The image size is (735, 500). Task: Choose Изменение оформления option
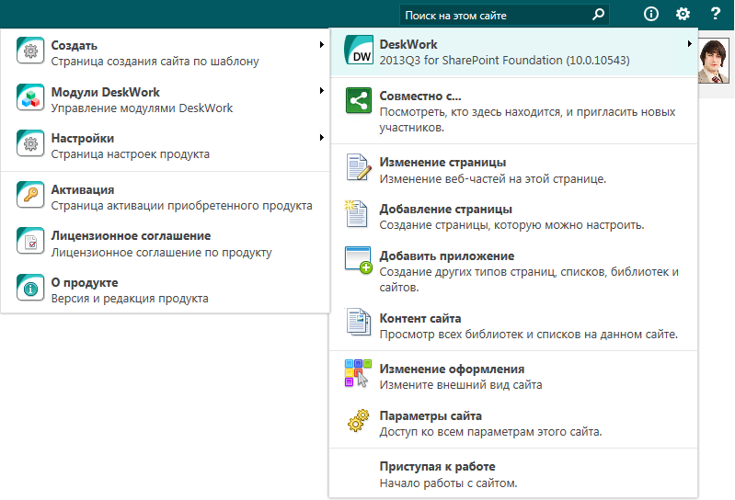point(513,376)
